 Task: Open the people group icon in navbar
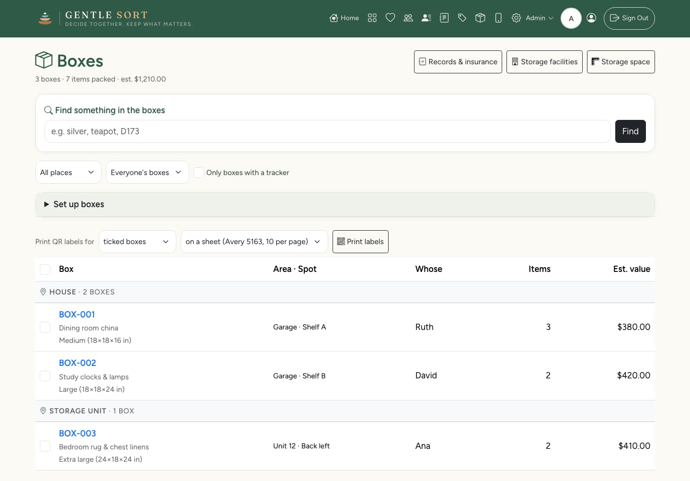coord(408,18)
